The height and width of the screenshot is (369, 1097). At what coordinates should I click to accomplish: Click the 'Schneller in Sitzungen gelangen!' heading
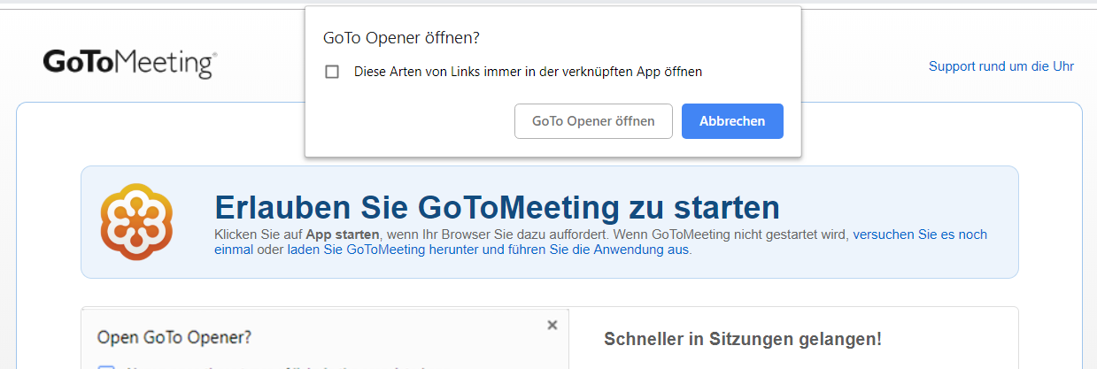pos(742,339)
